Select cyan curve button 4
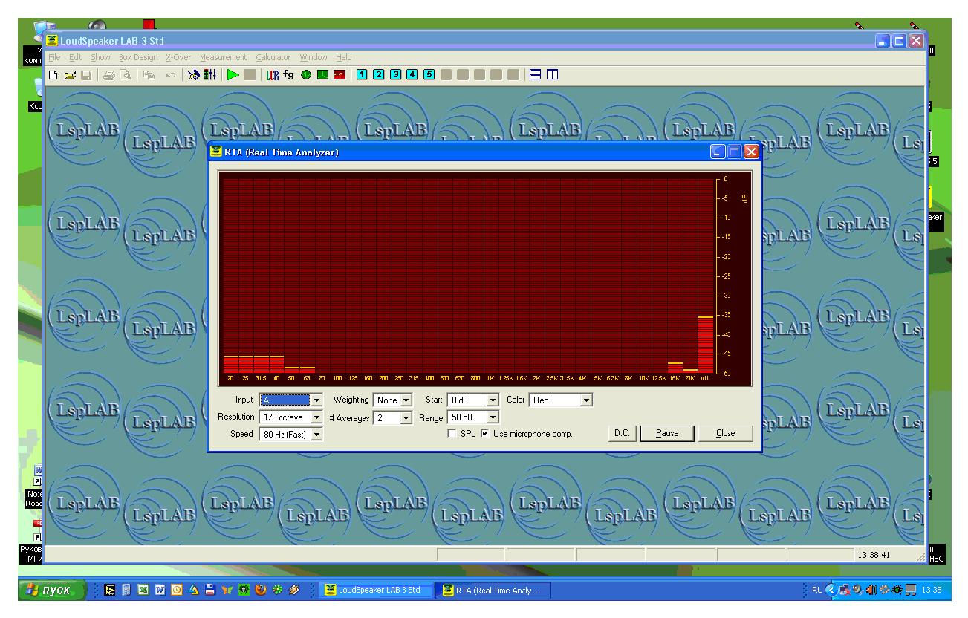Image resolution: width=968 pixels, height=618 pixels. point(412,75)
